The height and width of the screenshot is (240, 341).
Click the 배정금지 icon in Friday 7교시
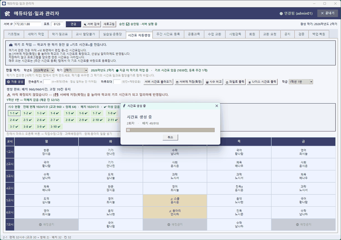(297, 224)
